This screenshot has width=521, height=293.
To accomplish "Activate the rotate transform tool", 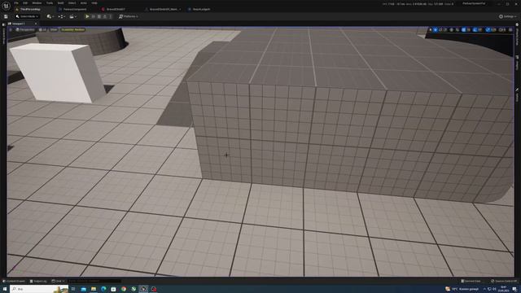I will coord(440,30).
